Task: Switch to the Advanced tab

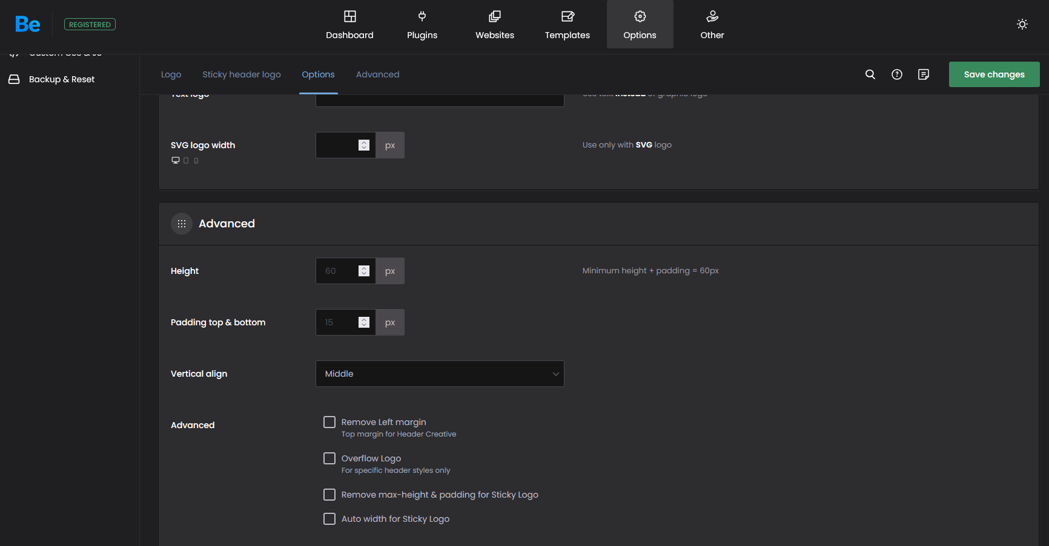Action: [x=377, y=74]
